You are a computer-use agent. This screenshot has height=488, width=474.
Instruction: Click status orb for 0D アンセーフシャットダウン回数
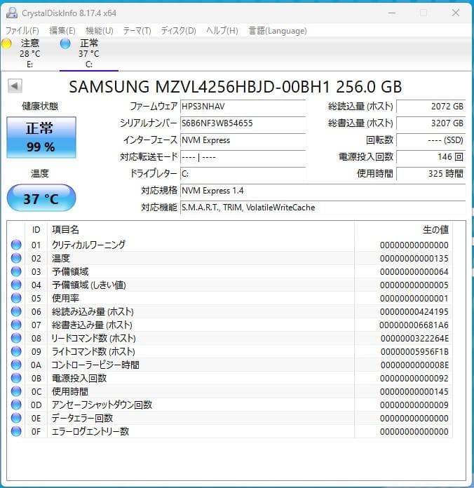pyautogui.click(x=16, y=405)
